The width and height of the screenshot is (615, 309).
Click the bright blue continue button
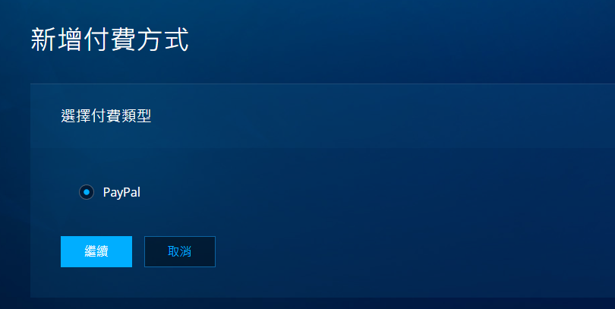(x=96, y=251)
